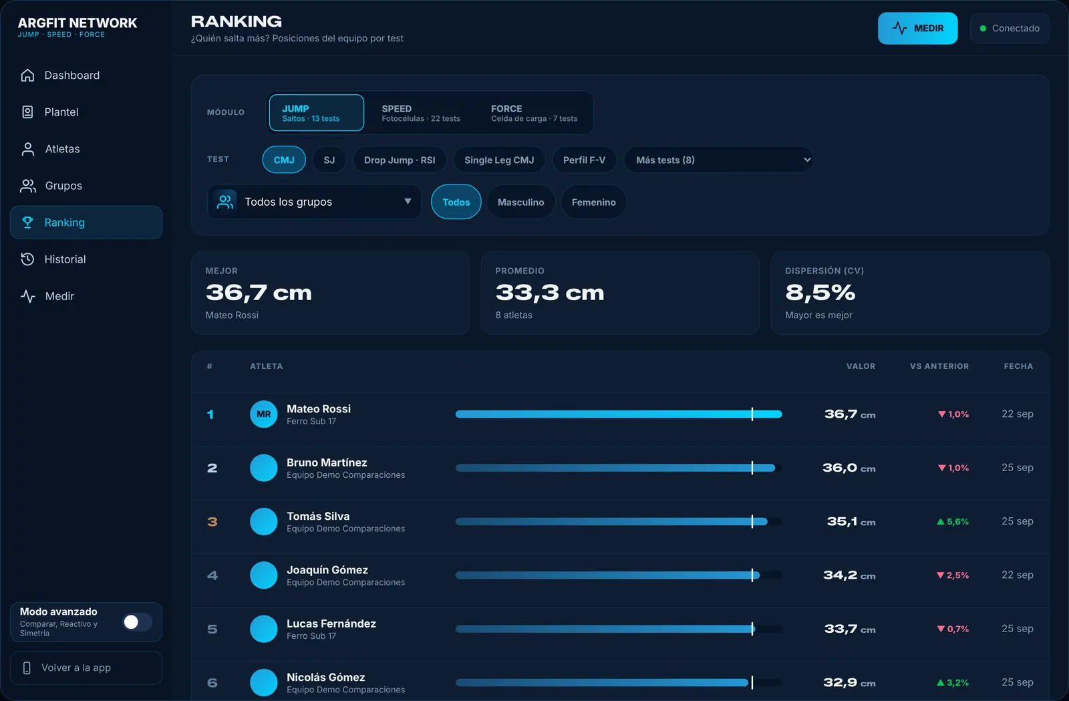Screen dimensions: 1069x701
Task: Select the CMJ test chip
Action: point(284,160)
